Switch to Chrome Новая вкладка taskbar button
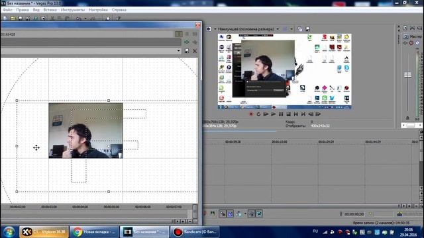 click(94, 232)
